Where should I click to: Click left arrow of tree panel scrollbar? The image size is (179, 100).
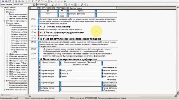[1, 95]
